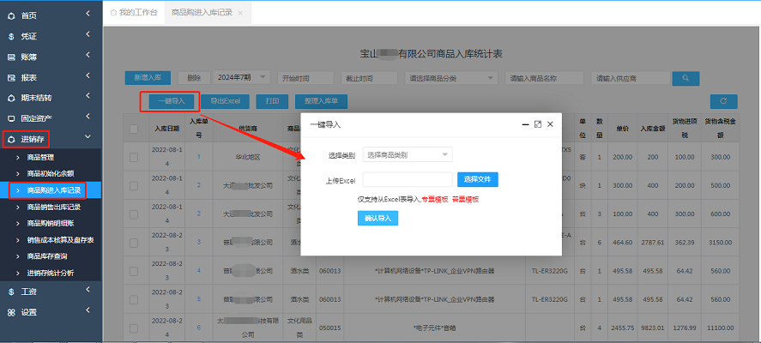Viewport: 761px width, 343px height.
Task: Click the 整理入库单 button
Action: [321, 101]
